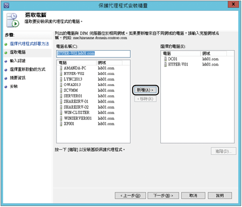Close the wizard window
Image resolution: width=242 pixels, height=207 pixels.
(x=233, y=4)
